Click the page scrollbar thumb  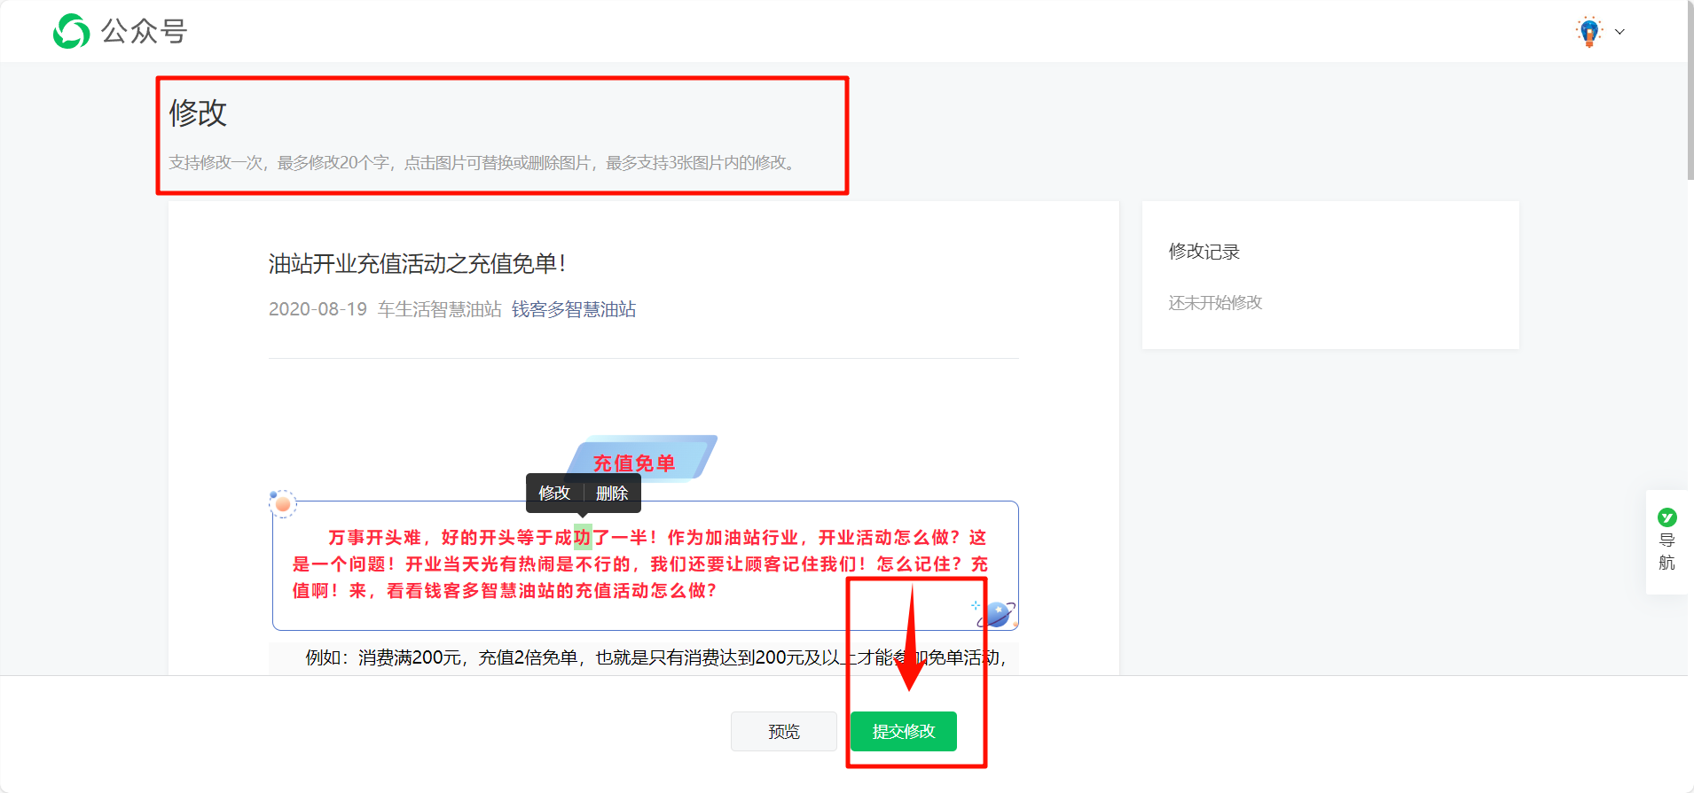coord(1690,89)
